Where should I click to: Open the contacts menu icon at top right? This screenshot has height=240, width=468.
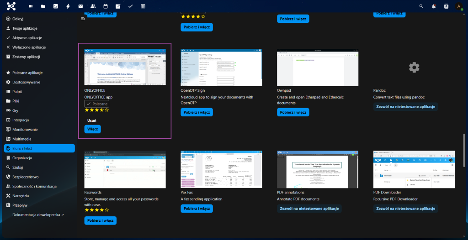(x=446, y=6)
